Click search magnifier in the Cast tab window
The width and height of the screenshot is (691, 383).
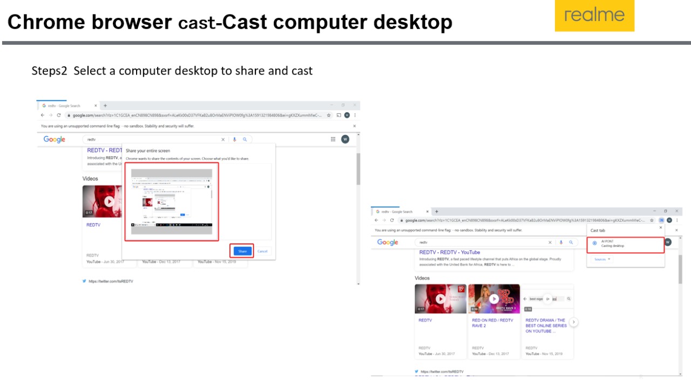click(x=571, y=243)
